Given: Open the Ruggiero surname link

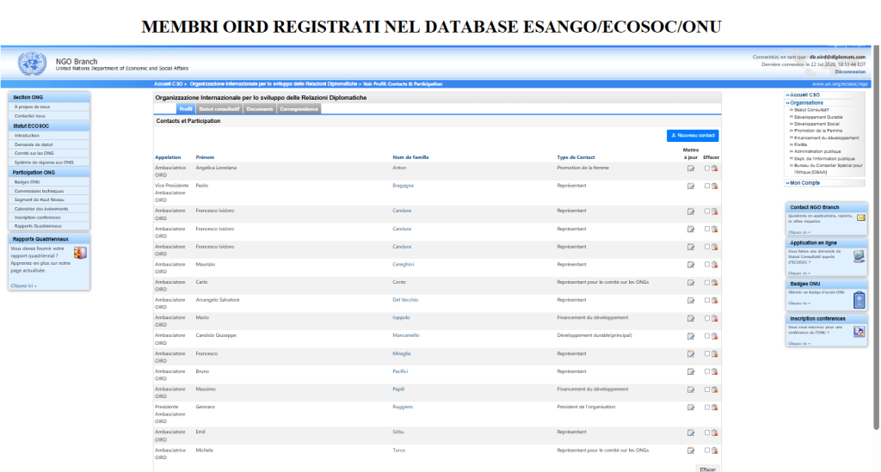Looking at the screenshot, I should pyautogui.click(x=403, y=407).
